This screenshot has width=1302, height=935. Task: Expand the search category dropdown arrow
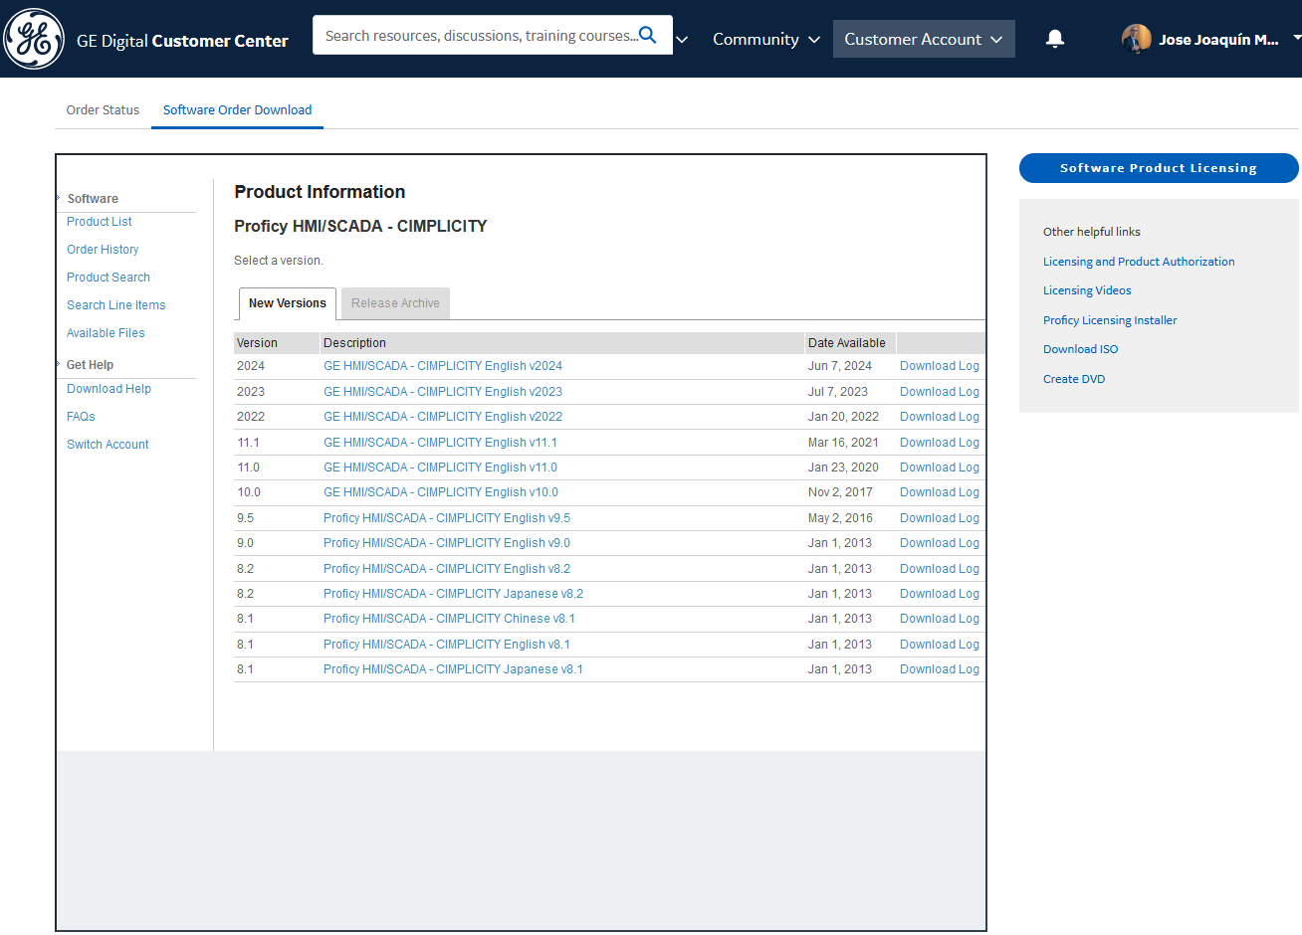point(682,40)
